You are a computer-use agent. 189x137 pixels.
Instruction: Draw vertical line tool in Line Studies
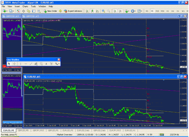[21, 64]
